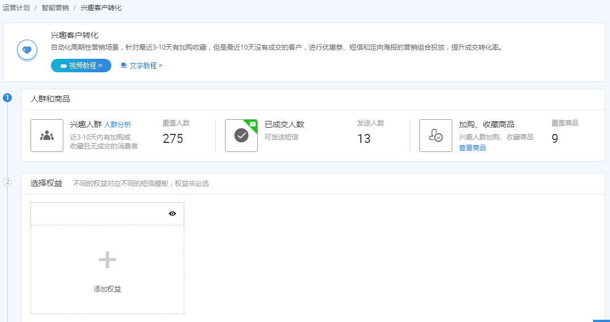Click the 覆盖商品 value 9
The height and width of the screenshot is (322, 610).
555,139
